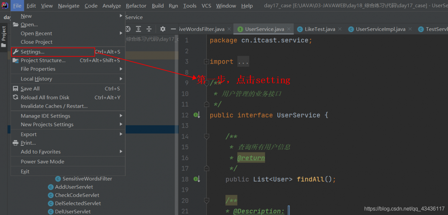This screenshot has width=448, height=215.
Task: Click the implemented-method gutter icon on line 18
Action: click(197, 179)
